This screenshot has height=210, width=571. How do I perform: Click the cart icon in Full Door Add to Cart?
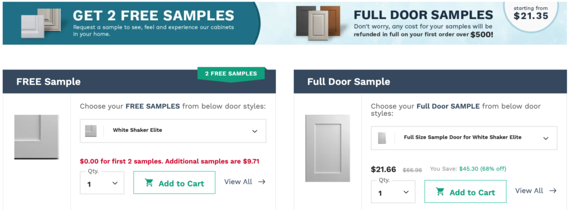click(440, 192)
